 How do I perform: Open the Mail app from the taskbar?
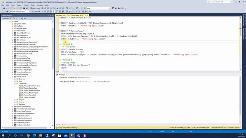pos(66,135)
